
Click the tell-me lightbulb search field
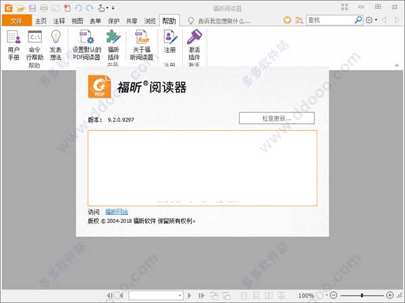(219, 21)
